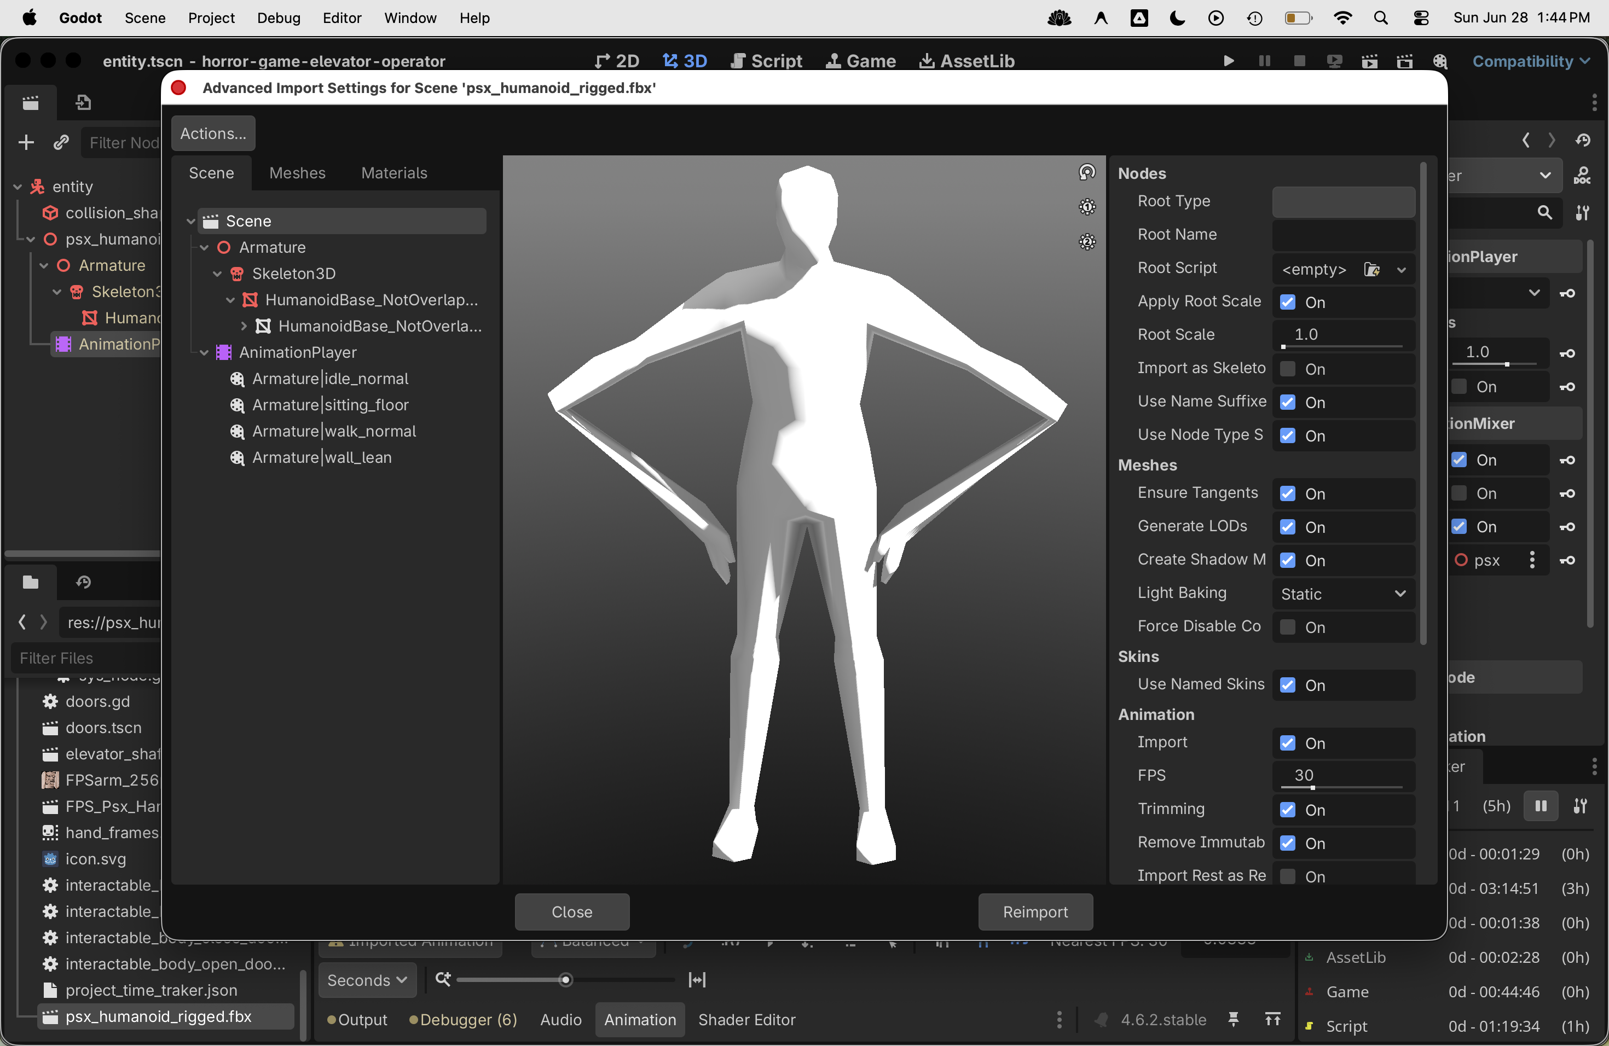Click the AnimationPlayer node icon in the import tree
The image size is (1609, 1046).
(223, 353)
